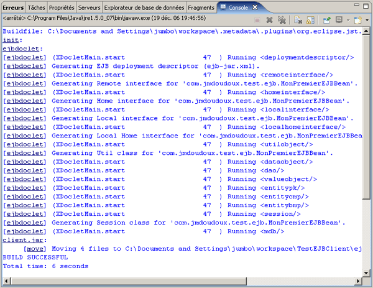Click the Display Selected Console monitor icon
Image resolution: width=373 pixels, height=288 pixels.
(x=338, y=20)
